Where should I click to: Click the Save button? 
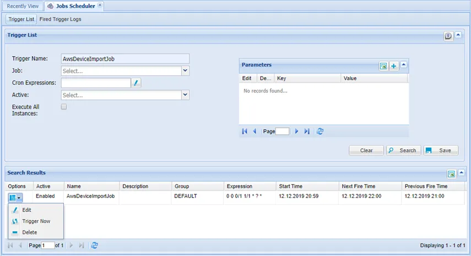[x=441, y=150]
